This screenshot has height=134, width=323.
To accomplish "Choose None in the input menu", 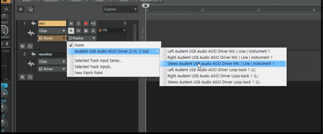I will [x=114, y=45].
